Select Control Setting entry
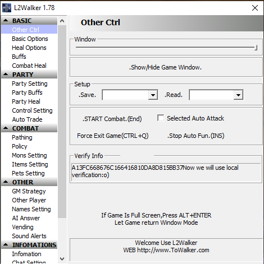264x264 pixels. (32, 110)
